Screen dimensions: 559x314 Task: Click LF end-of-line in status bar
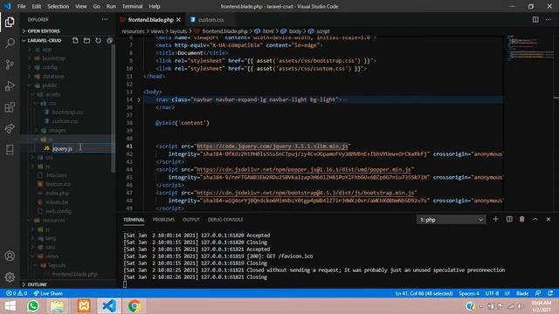tap(507, 293)
